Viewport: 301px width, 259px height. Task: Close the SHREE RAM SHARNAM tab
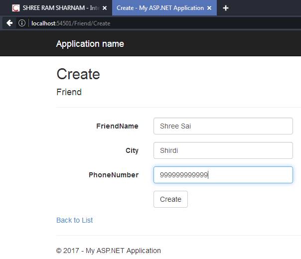(105, 8)
